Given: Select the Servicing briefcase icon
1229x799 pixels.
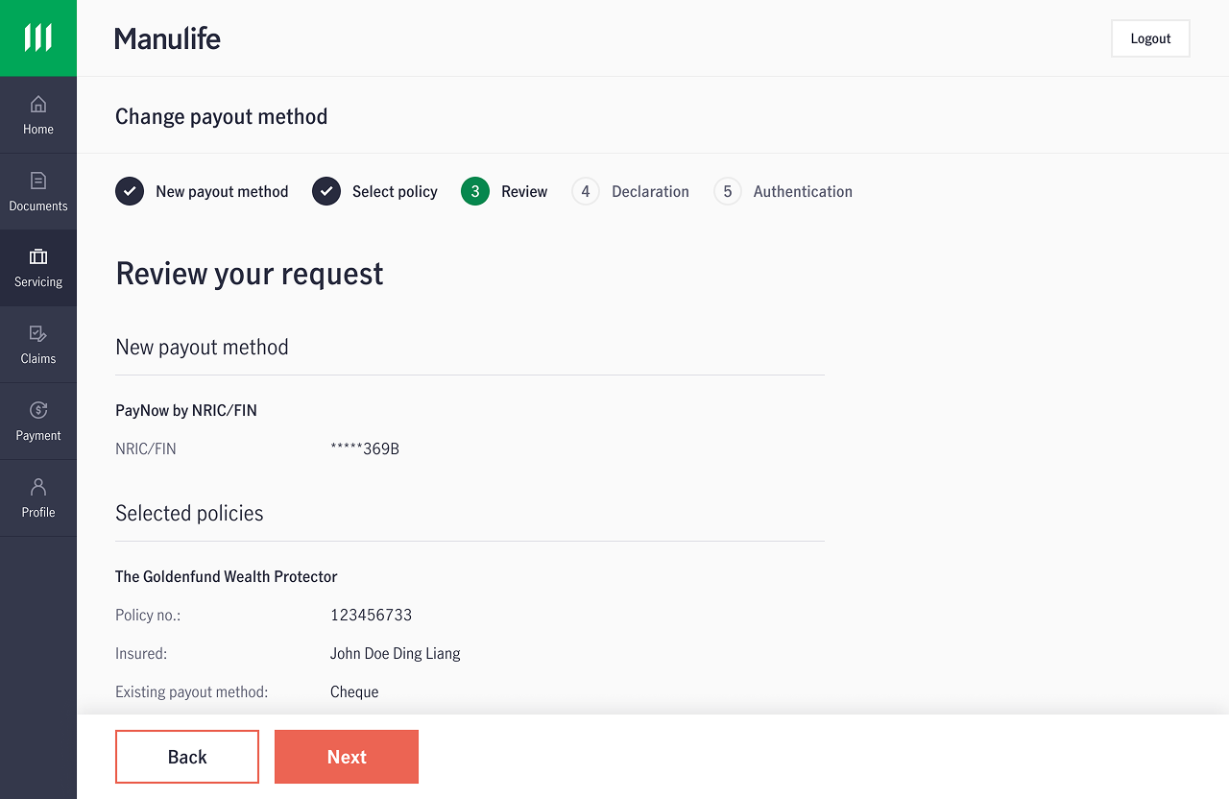Looking at the screenshot, I should point(38,256).
